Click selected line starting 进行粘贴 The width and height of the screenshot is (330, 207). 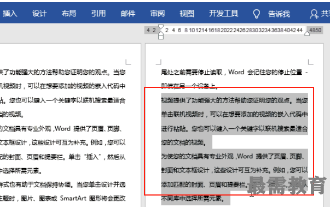pos(234,128)
